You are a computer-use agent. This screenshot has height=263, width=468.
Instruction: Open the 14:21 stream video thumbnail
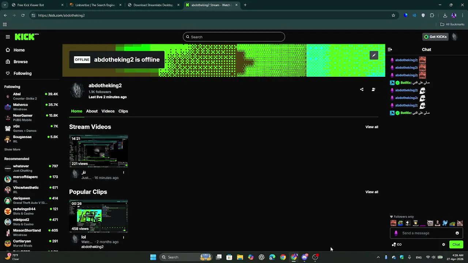(98, 151)
